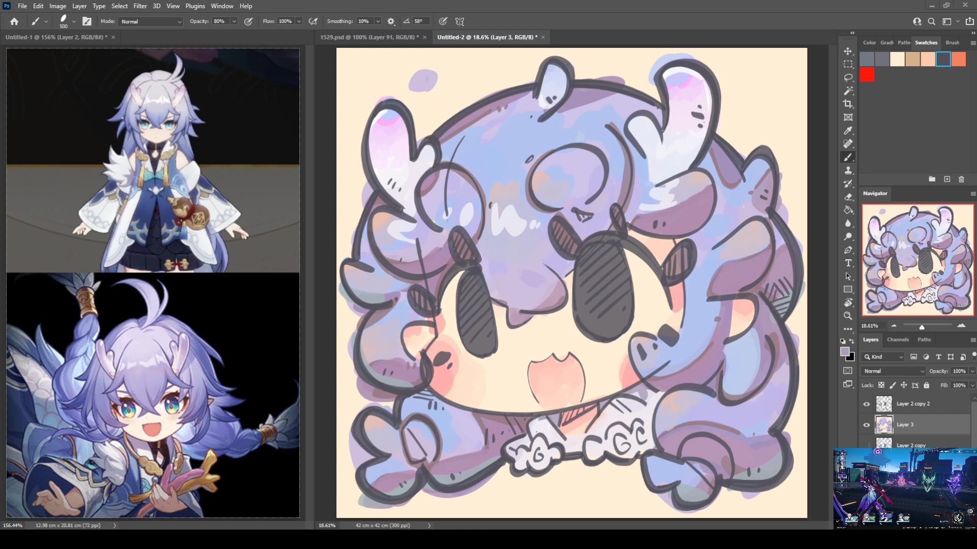
Task: Select the Rotate View tool
Action: coord(848,302)
